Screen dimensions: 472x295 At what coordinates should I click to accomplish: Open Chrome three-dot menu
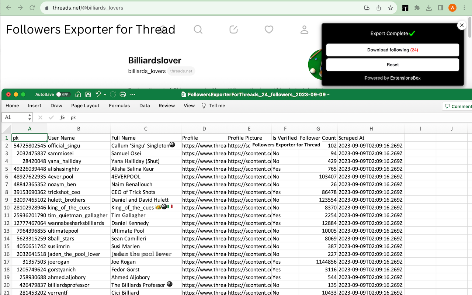[x=464, y=8]
